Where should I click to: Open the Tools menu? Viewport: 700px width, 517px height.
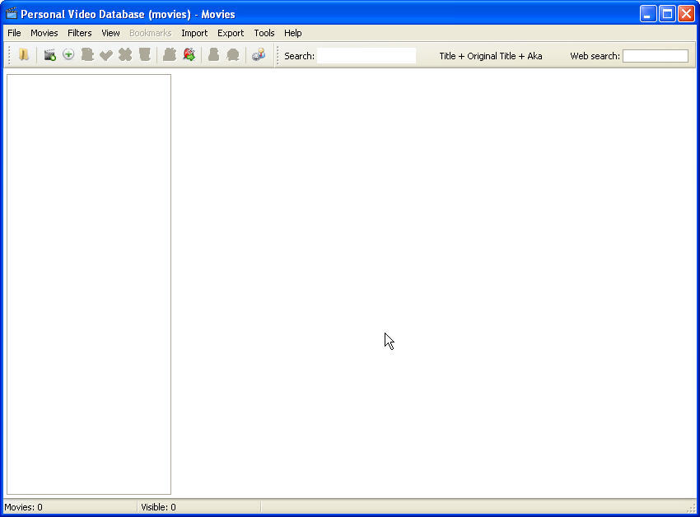click(264, 33)
